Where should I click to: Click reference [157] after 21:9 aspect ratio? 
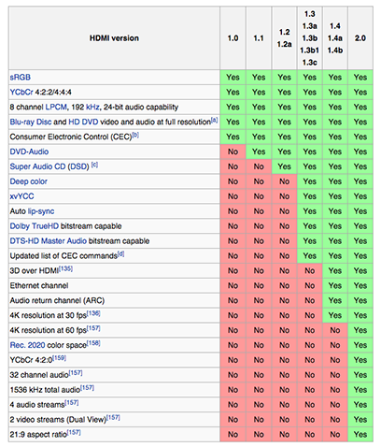click(74, 432)
